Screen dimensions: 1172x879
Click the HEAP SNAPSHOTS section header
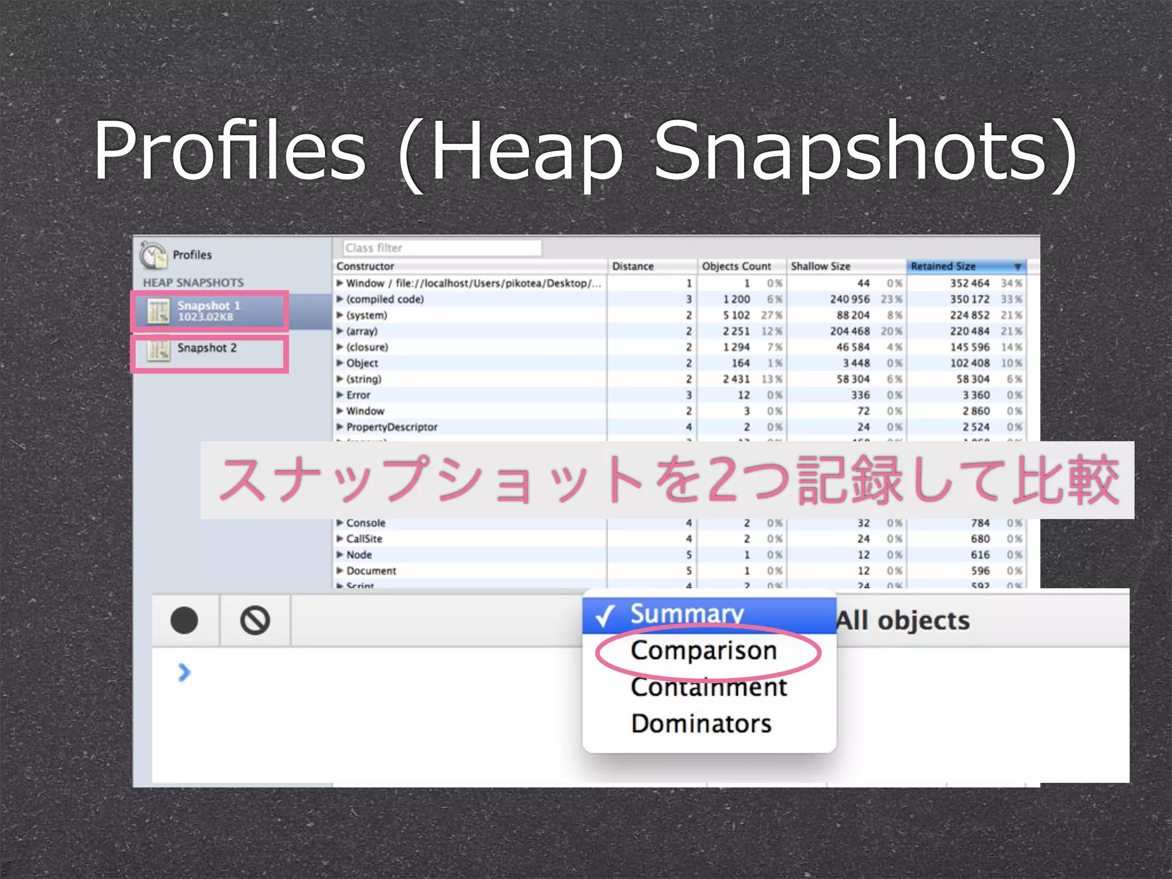[x=193, y=283]
